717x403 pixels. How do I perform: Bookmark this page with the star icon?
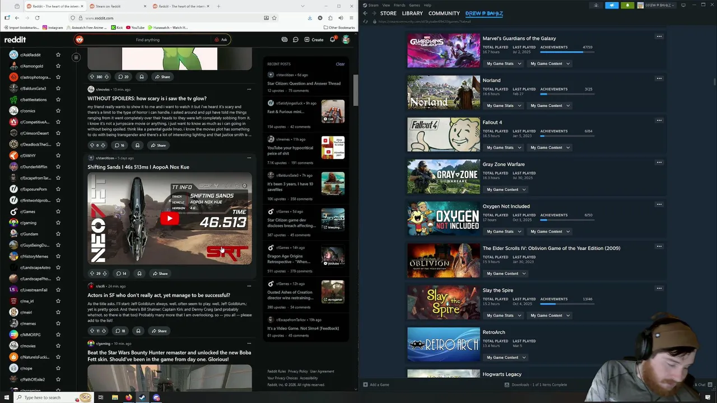point(274,18)
